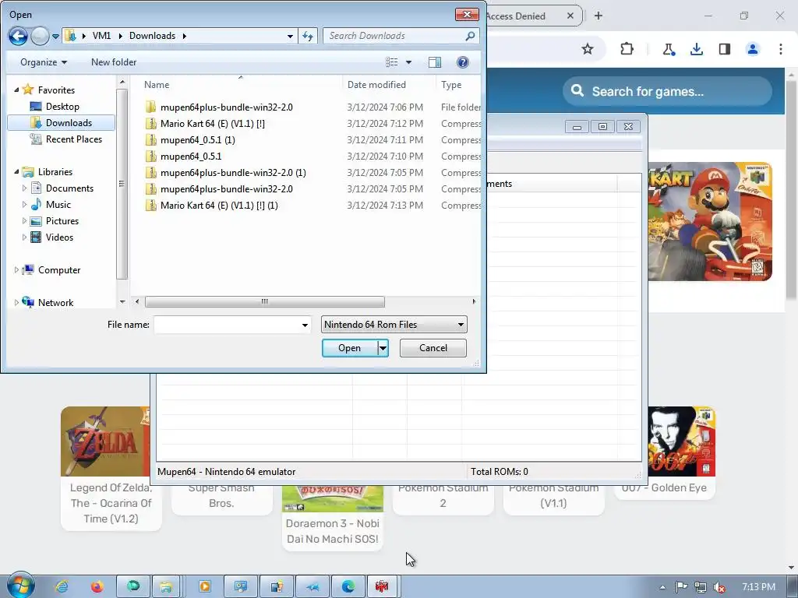Select Recent Places in Favorites
The width and height of the screenshot is (798, 598).
[x=65, y=139]
